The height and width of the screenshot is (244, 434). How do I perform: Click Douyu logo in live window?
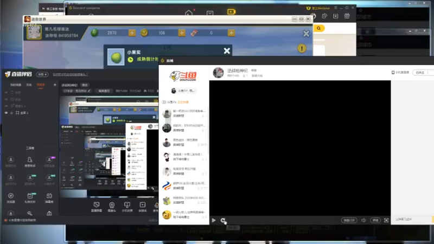click(x=183, y=76)
